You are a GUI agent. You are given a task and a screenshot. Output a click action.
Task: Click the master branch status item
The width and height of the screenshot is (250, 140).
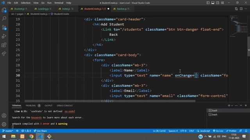pos(8,131)
